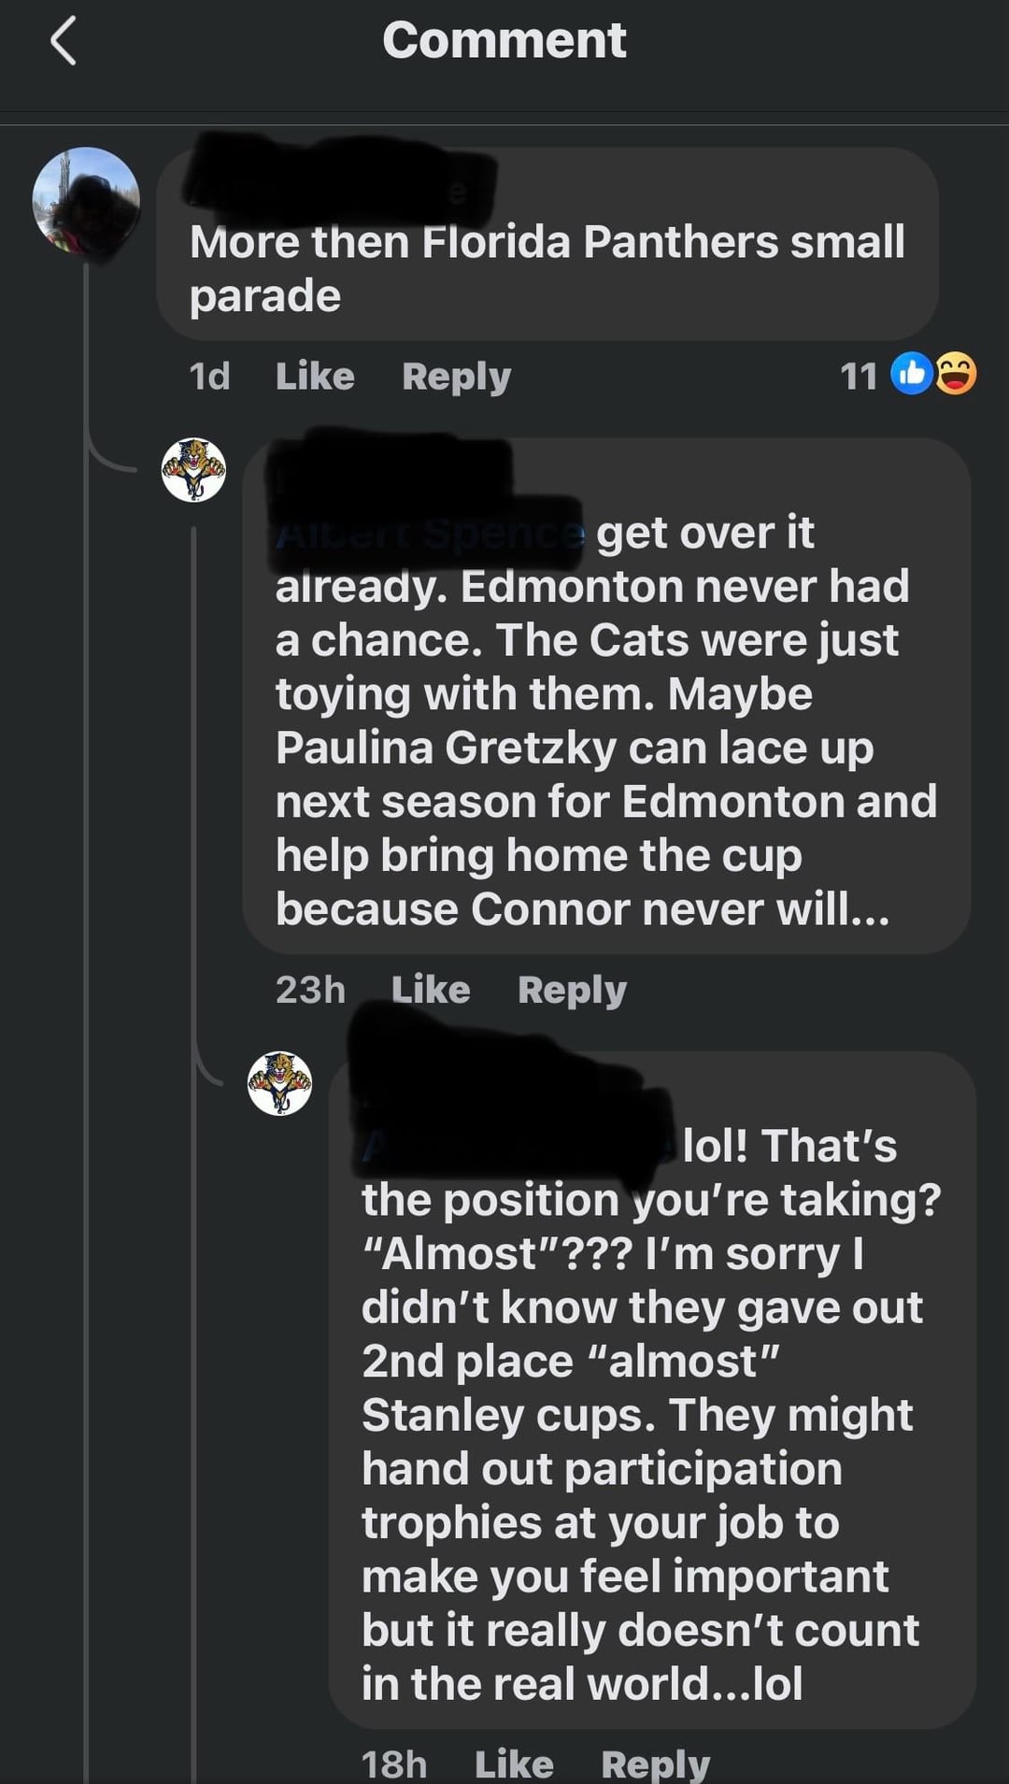Select the '2nd place almost Stanley cups' bubble

tap(652, 1390)
